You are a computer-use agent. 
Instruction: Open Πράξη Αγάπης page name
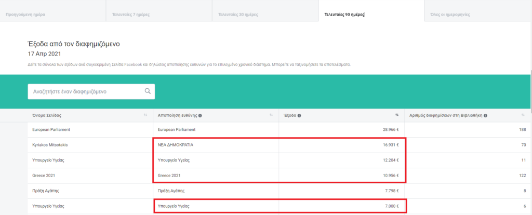pyautogui.click(x=46, y=191)
